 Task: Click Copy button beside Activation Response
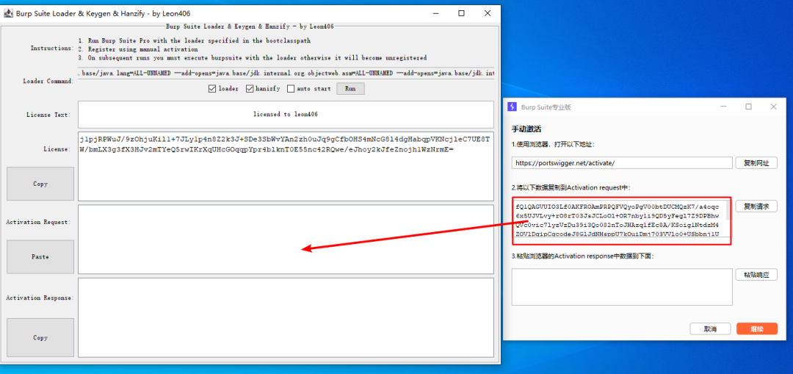click(40, 337)
